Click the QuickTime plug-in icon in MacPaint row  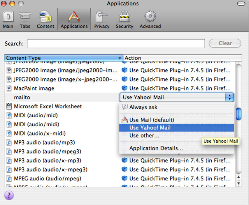(x=124, y=88)
